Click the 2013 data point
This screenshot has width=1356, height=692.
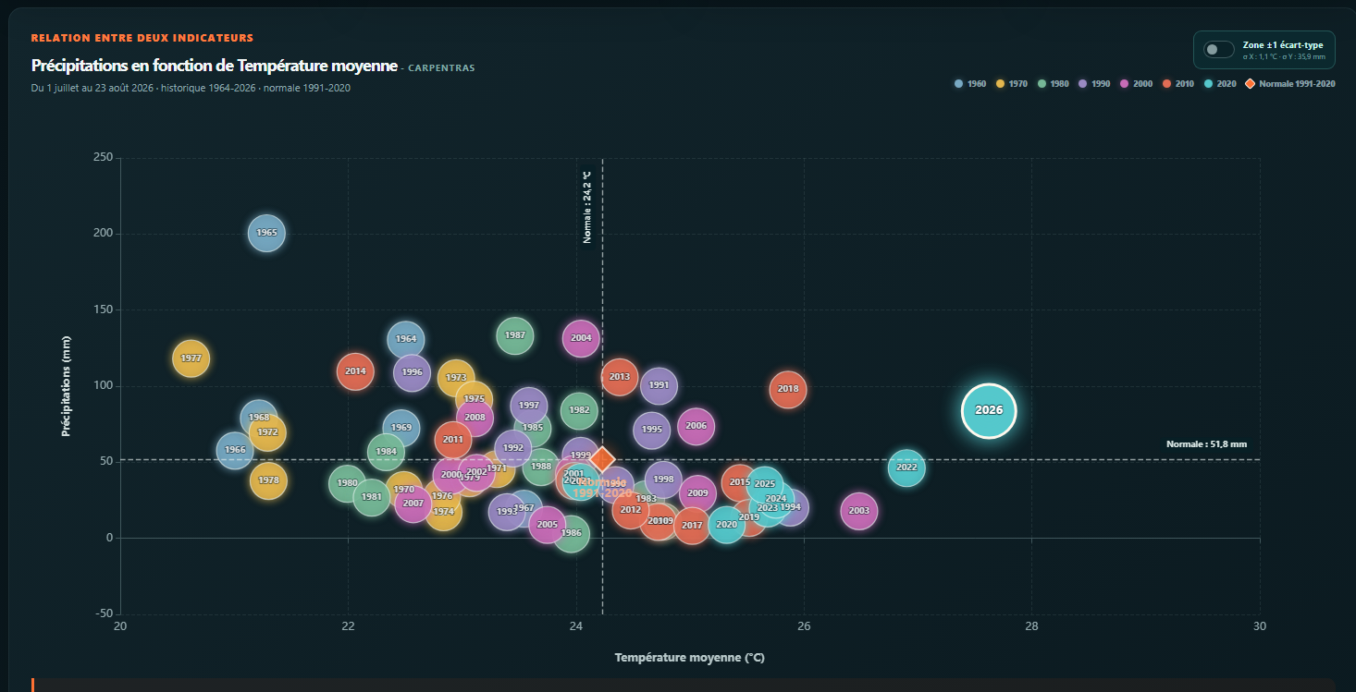[620, 377]
